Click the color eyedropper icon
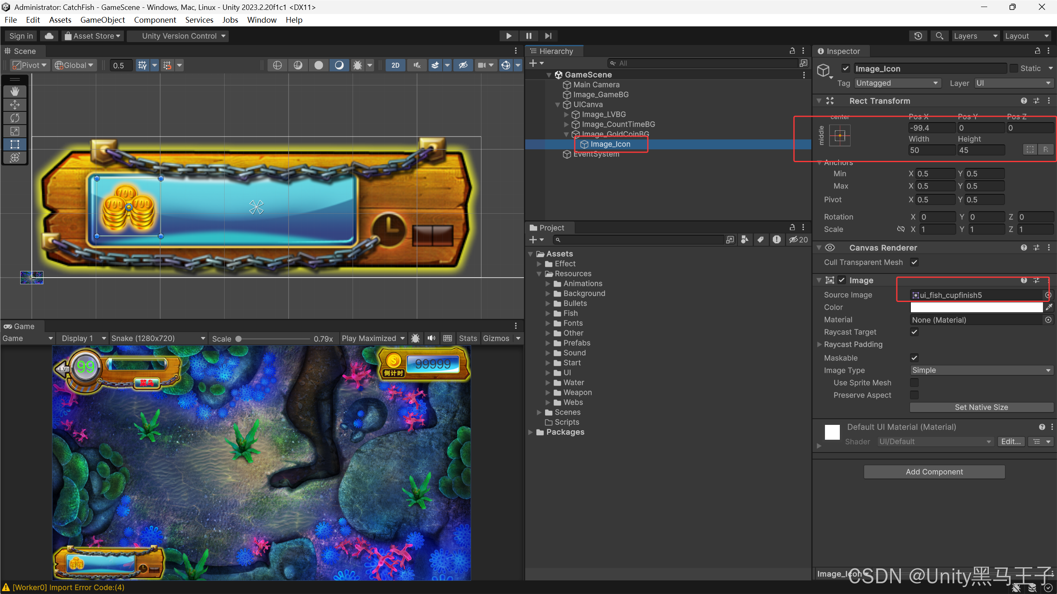 tap(1049, 307)
